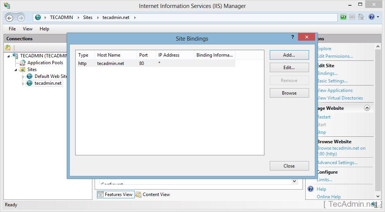Refresh page using green toolbar icon
Screen dimensions: 385x212
[x=343, y=17]
